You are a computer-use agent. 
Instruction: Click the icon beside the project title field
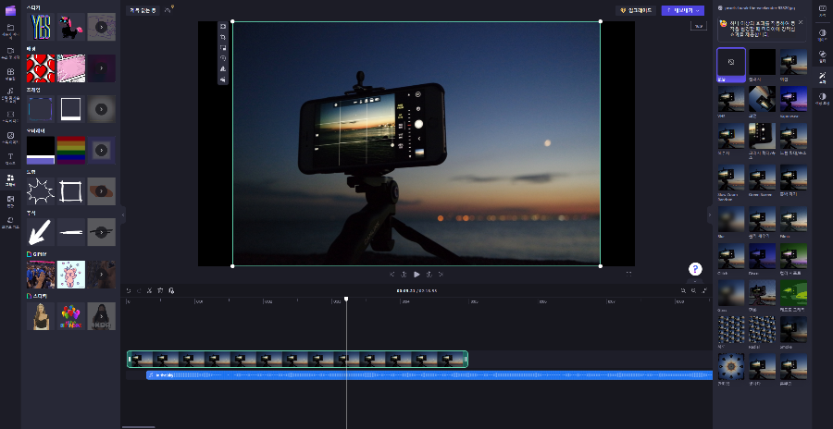(x=168, y=10)
